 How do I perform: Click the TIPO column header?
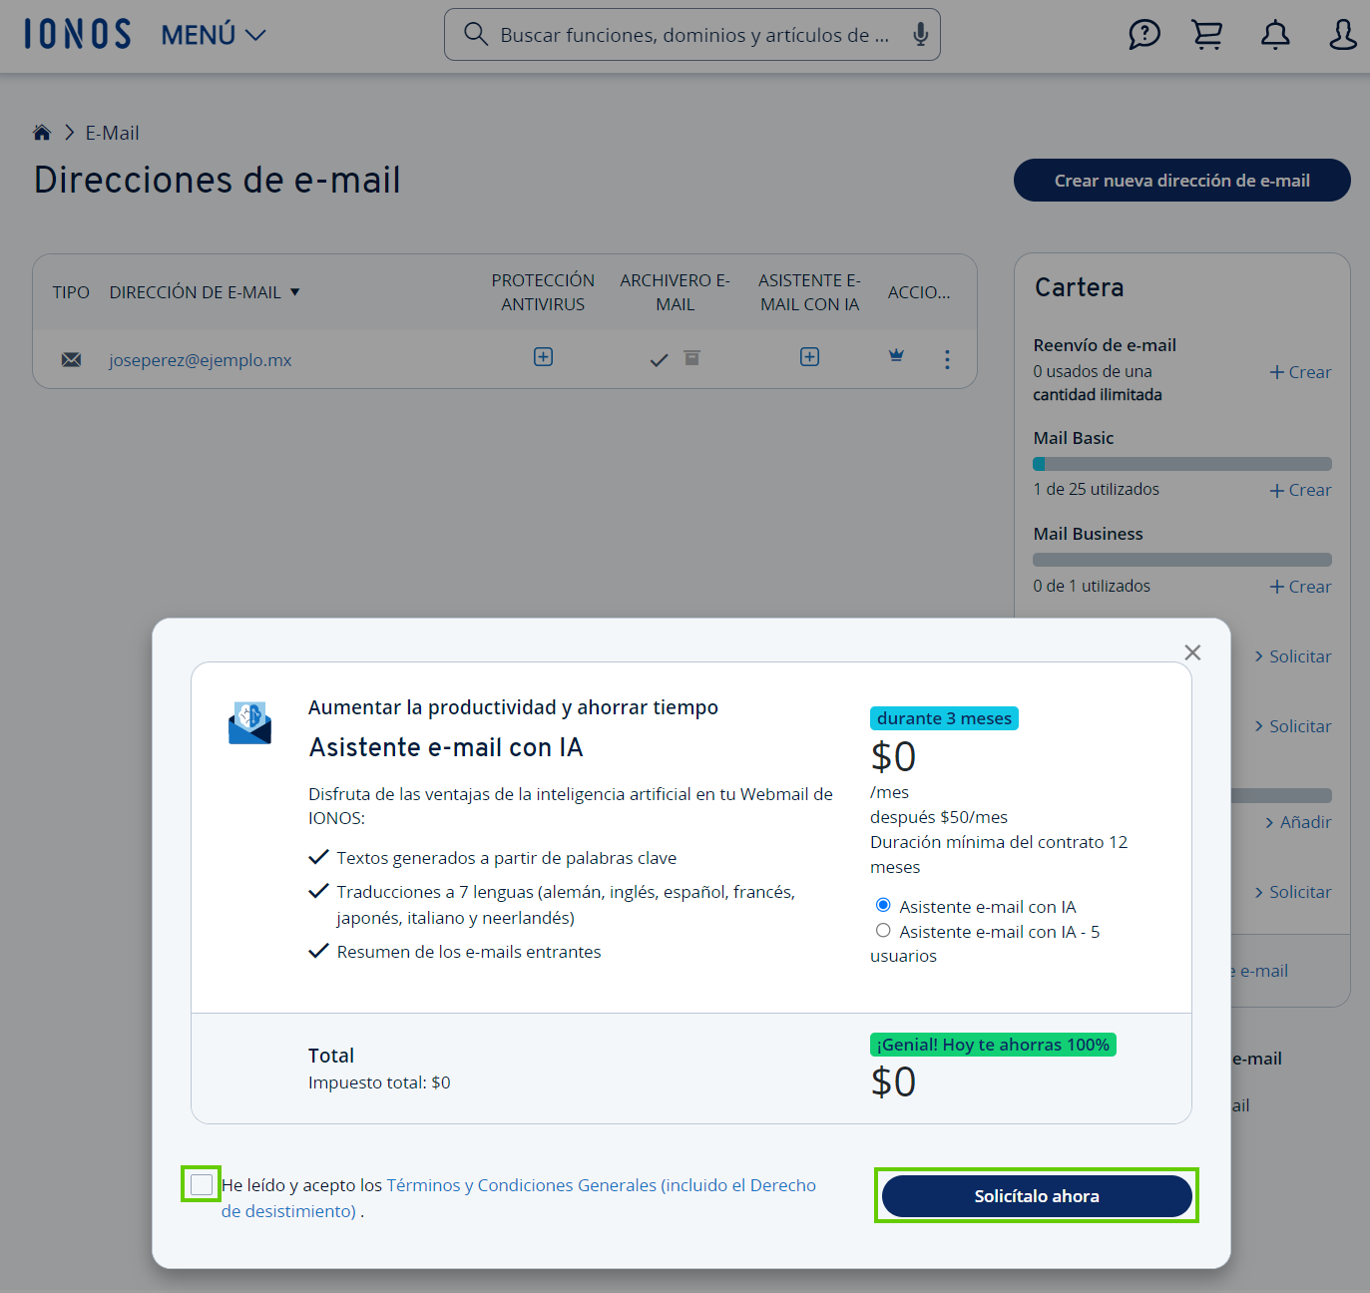(x=71, y=292)
